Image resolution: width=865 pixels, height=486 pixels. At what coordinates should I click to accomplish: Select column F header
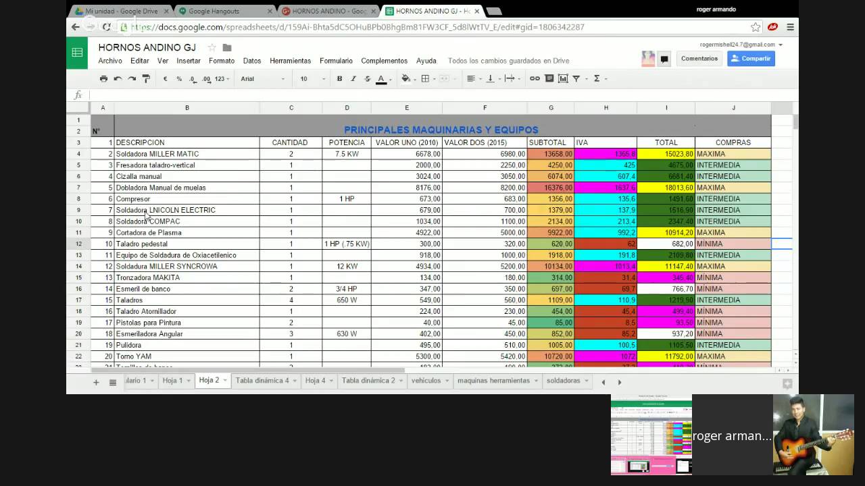485,108
